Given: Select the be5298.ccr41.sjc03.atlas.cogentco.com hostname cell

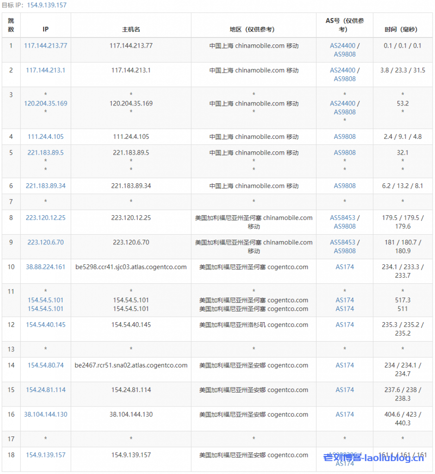Looking at the screenshot, I should click(x=131, y=267).
